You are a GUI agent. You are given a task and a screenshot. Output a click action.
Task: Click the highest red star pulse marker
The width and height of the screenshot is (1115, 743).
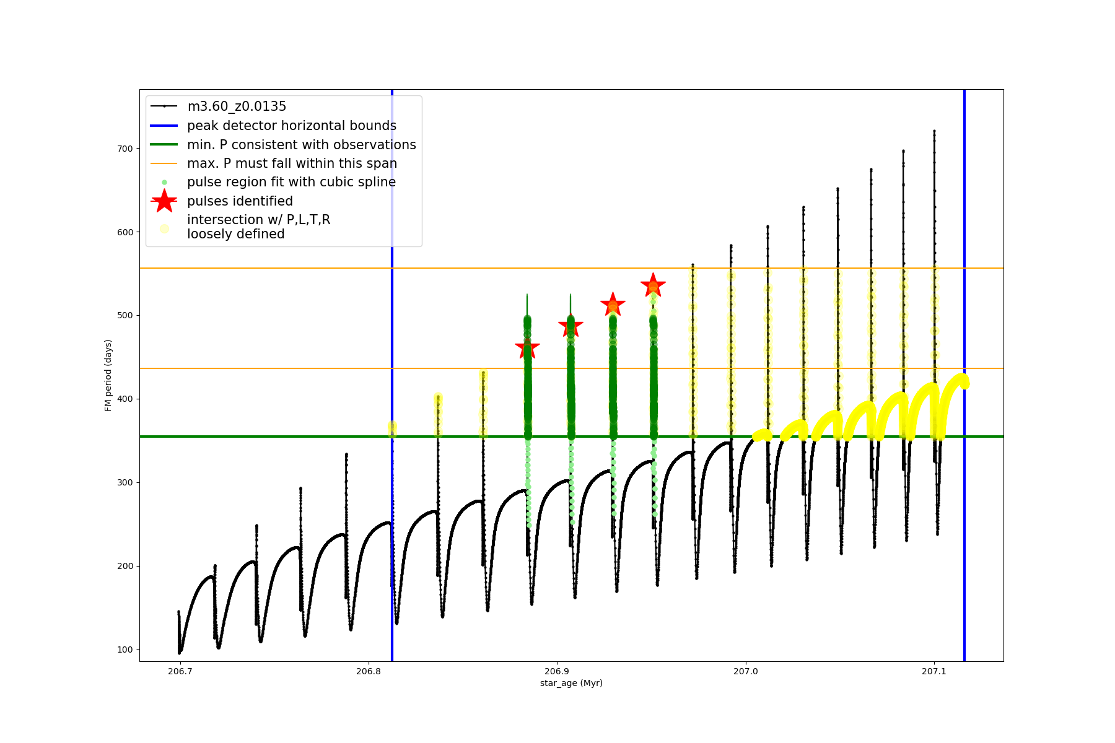click(653, 285)
